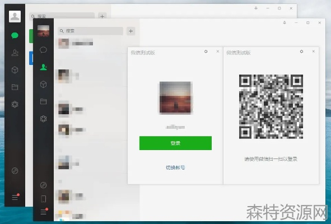Close the left login dialog
The height and width of the screenshot is (224, 331).
tap(218, 52)
